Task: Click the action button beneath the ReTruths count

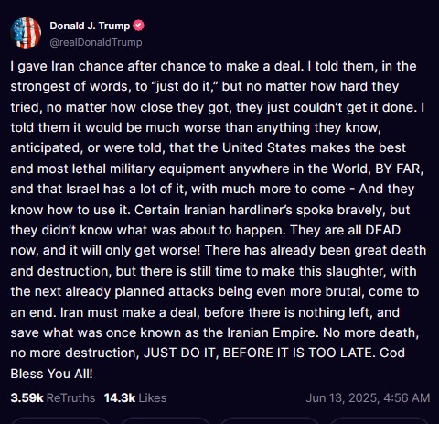Action: (60, 420)
